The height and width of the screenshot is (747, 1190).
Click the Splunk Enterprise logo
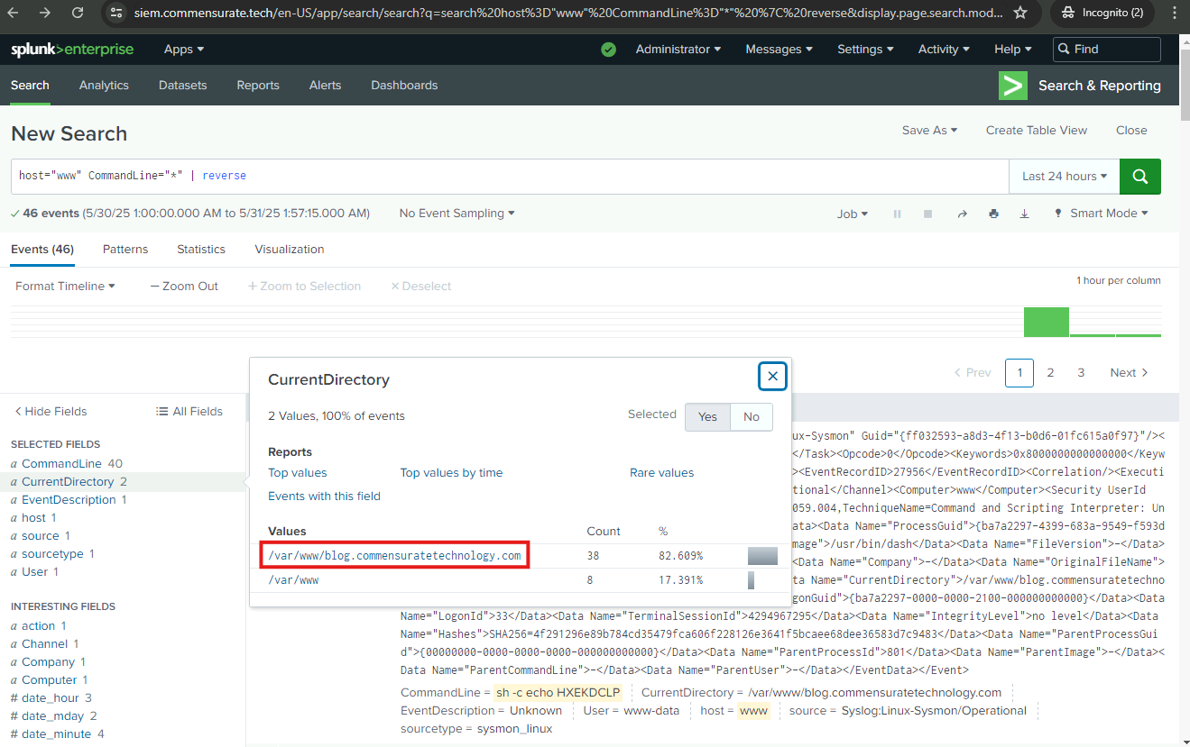point(72,50)
